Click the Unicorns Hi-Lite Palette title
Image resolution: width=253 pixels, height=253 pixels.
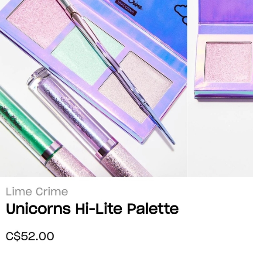pos(92,209)
